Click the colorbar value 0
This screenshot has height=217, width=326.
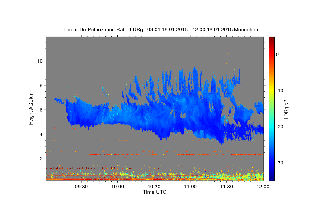coord(277,55)
